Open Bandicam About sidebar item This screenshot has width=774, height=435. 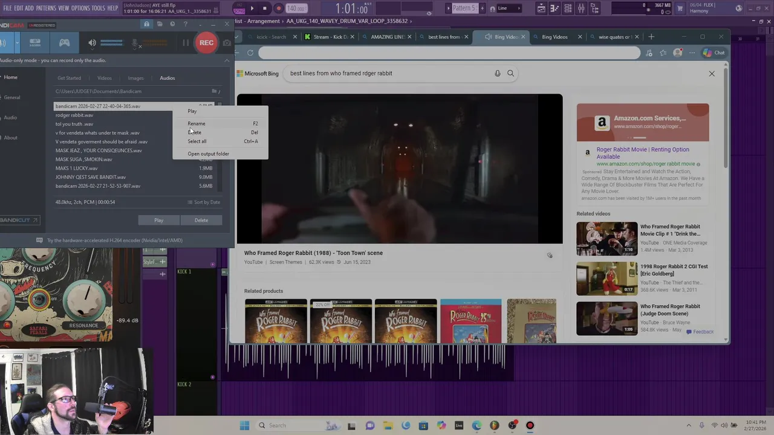(11, 138)
